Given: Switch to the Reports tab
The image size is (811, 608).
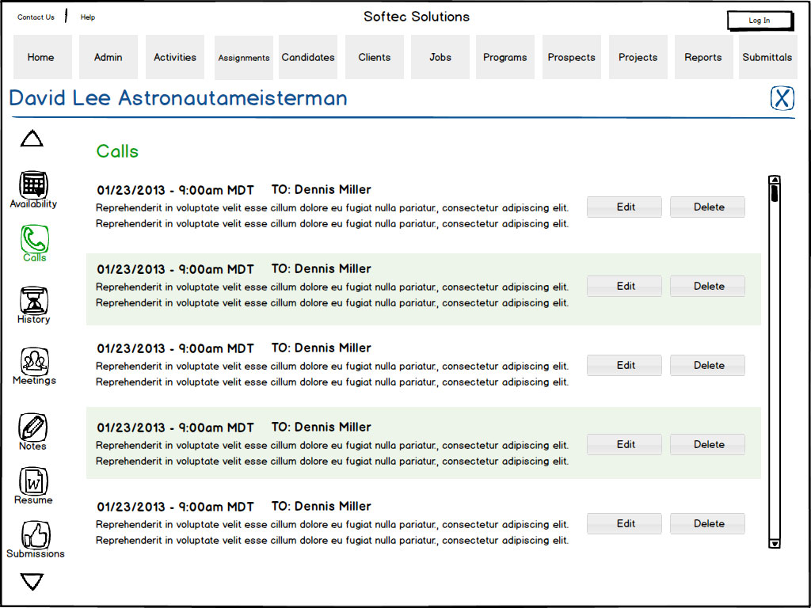Looking at the screenshot, I should (702, 57).
